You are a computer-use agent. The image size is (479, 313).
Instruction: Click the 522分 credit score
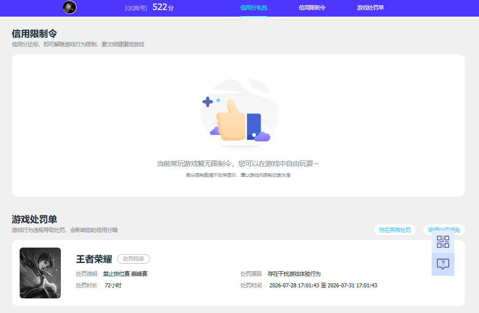[163, 7]
